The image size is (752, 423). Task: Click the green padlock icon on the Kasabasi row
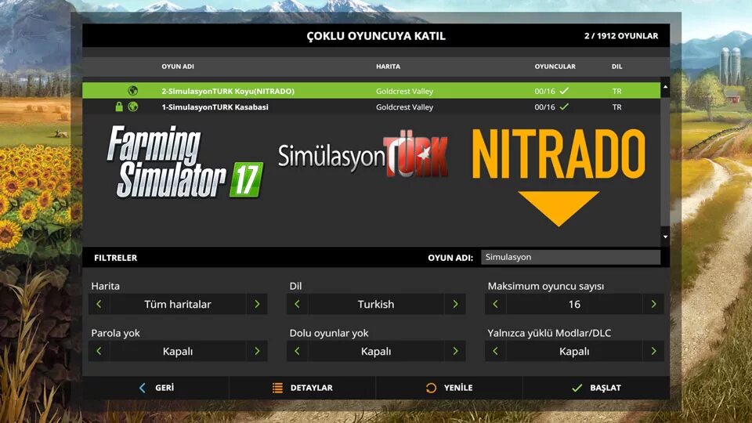119,107
